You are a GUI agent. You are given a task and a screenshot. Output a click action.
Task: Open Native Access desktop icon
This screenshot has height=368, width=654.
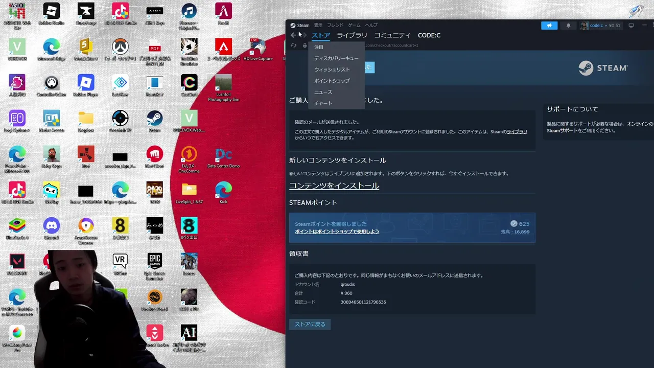click(x=51, y=122)
